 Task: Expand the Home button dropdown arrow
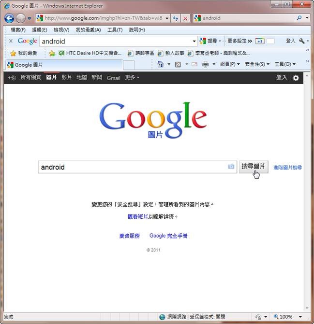[169, 64]
